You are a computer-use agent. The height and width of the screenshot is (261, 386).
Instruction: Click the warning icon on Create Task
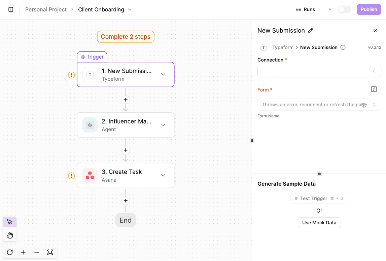click(71, 176)
